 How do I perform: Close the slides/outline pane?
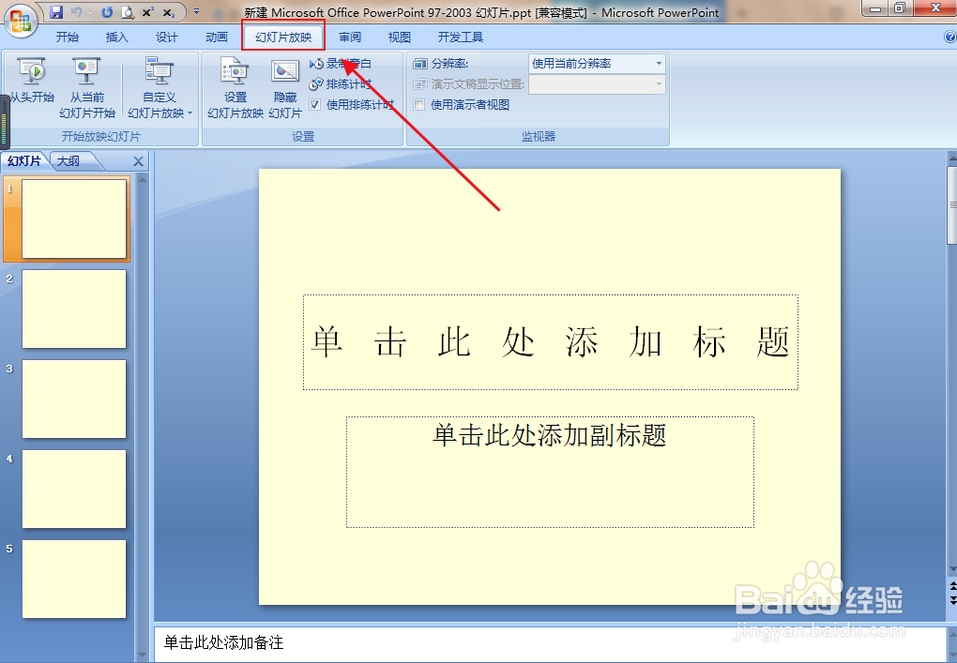click(139, 161)
